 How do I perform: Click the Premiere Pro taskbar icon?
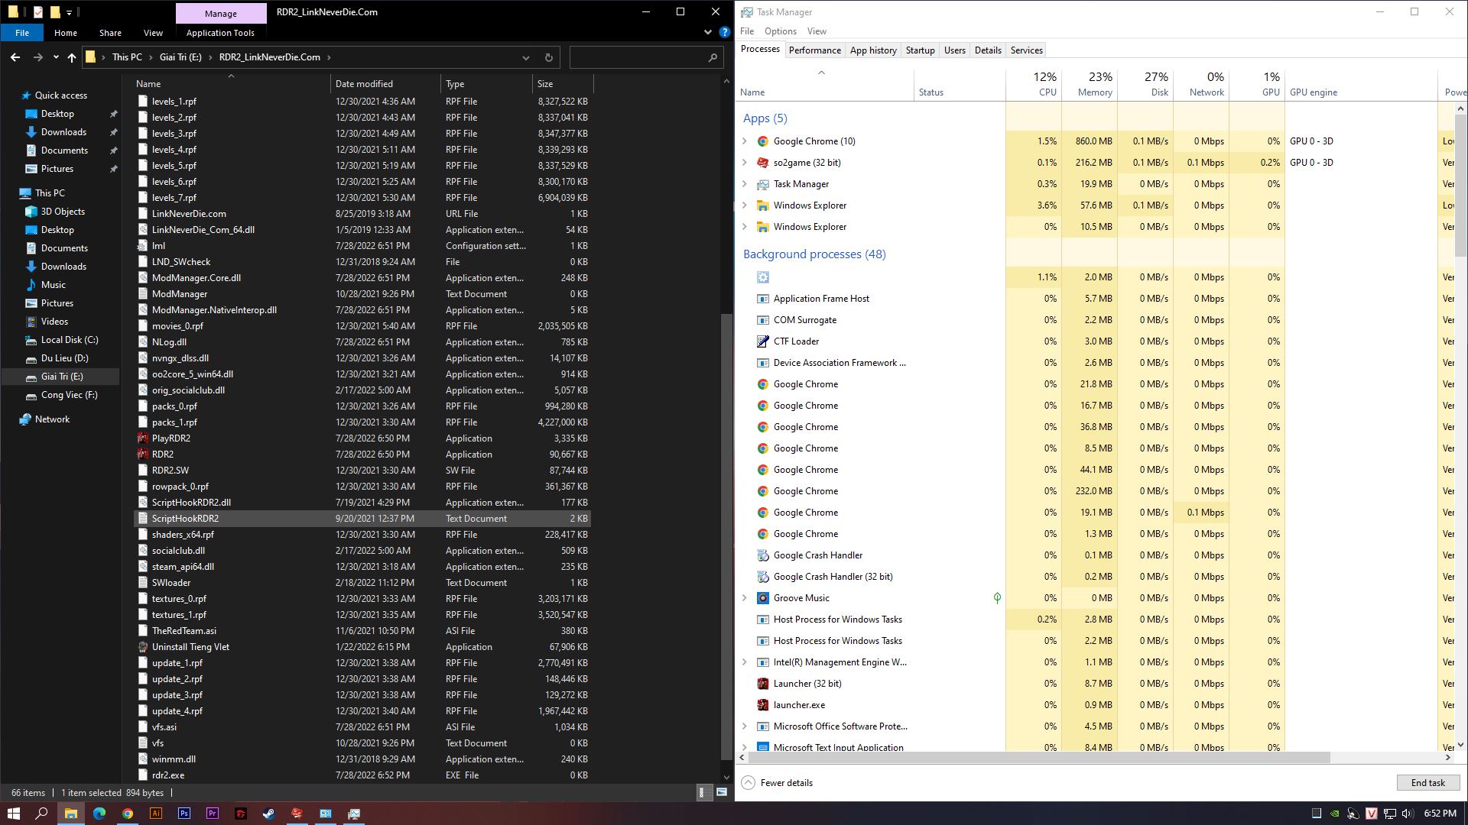tap(213, 814)
